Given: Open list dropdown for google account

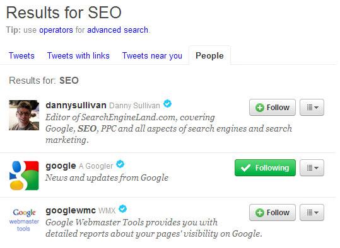Looking at the screenshot, I should pyautogui.click(x=312, y=167).
